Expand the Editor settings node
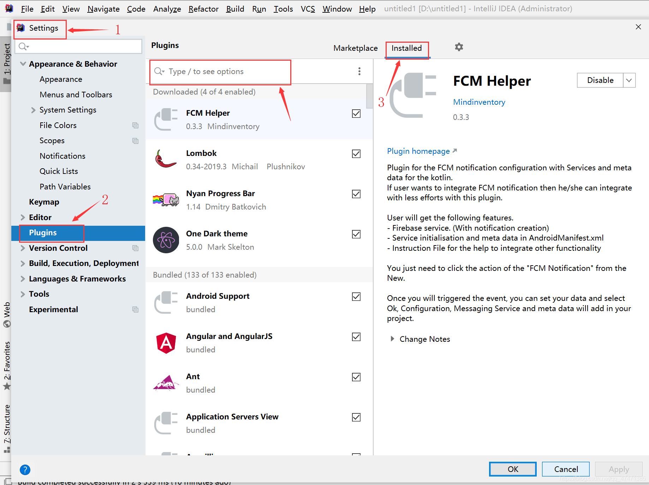 23,217
